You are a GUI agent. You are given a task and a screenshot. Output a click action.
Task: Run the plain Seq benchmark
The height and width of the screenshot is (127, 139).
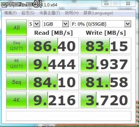pyautogui.click(x=16, y=82)
